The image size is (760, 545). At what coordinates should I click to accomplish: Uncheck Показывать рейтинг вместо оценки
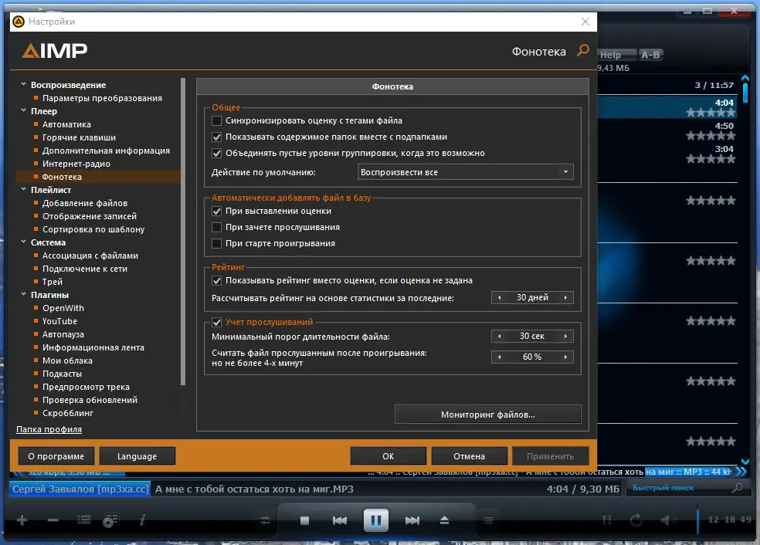(217, 280)
